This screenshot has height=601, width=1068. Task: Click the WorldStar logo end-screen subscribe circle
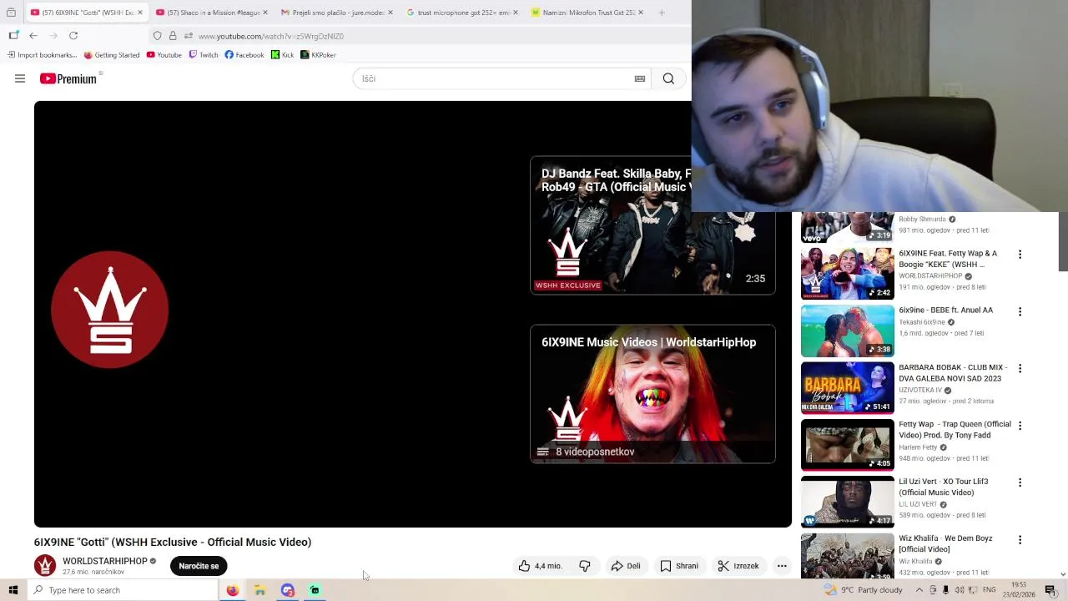(x=109, y=310)
